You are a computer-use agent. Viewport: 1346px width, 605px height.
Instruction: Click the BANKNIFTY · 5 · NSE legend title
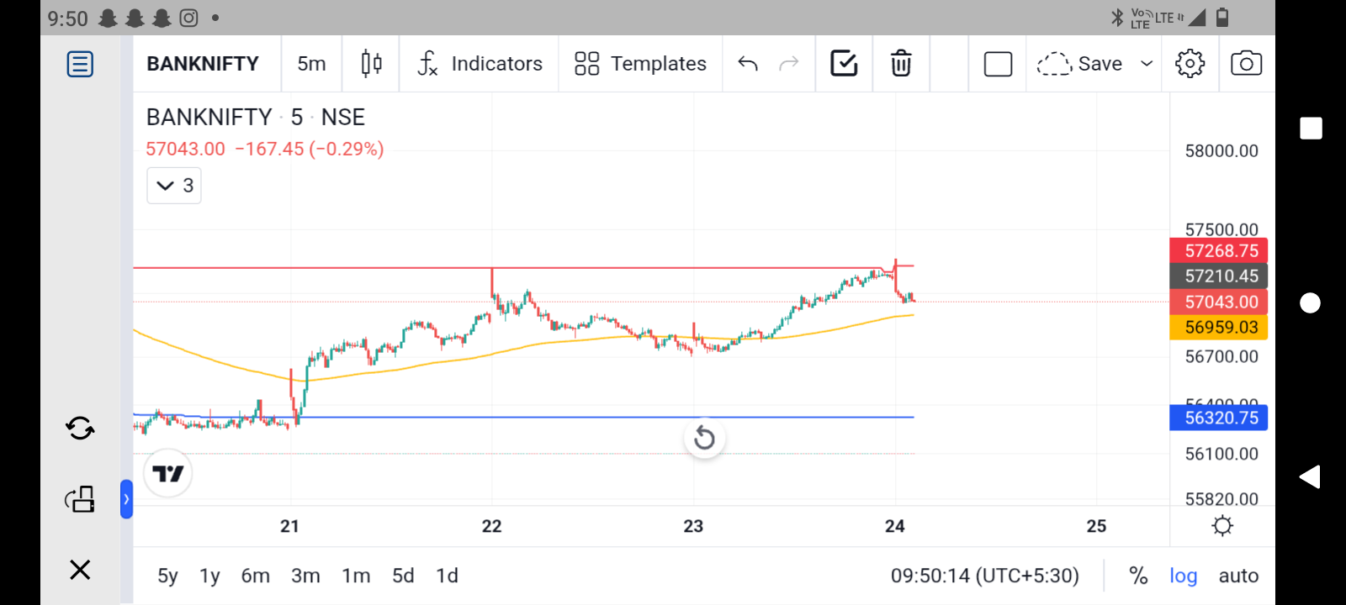tap(256, 117)
